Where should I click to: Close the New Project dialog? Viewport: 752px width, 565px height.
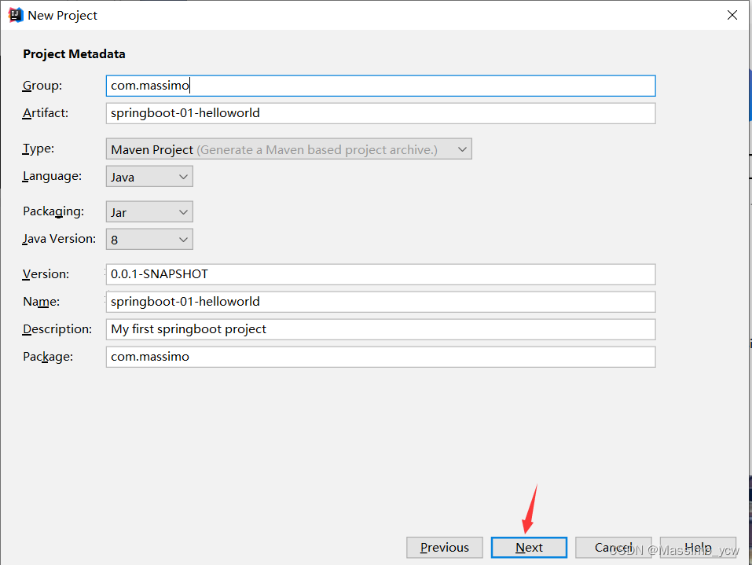(732, 15)
